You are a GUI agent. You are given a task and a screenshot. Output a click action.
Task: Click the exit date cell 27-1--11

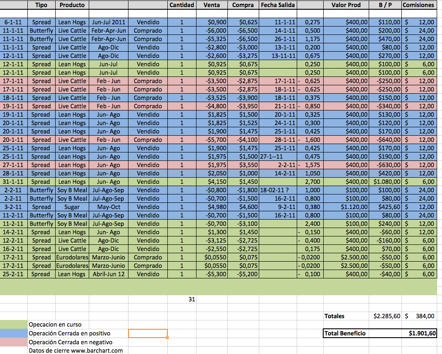click(278, 156)
